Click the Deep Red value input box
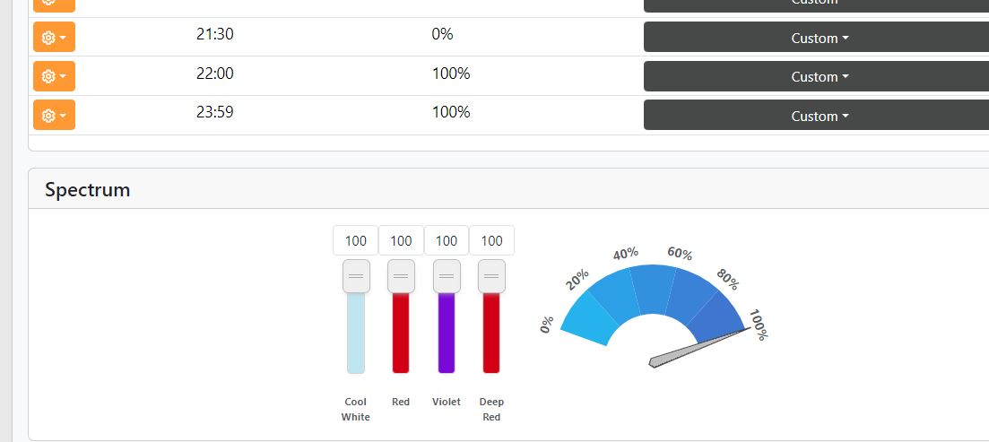 pos(492,240)
